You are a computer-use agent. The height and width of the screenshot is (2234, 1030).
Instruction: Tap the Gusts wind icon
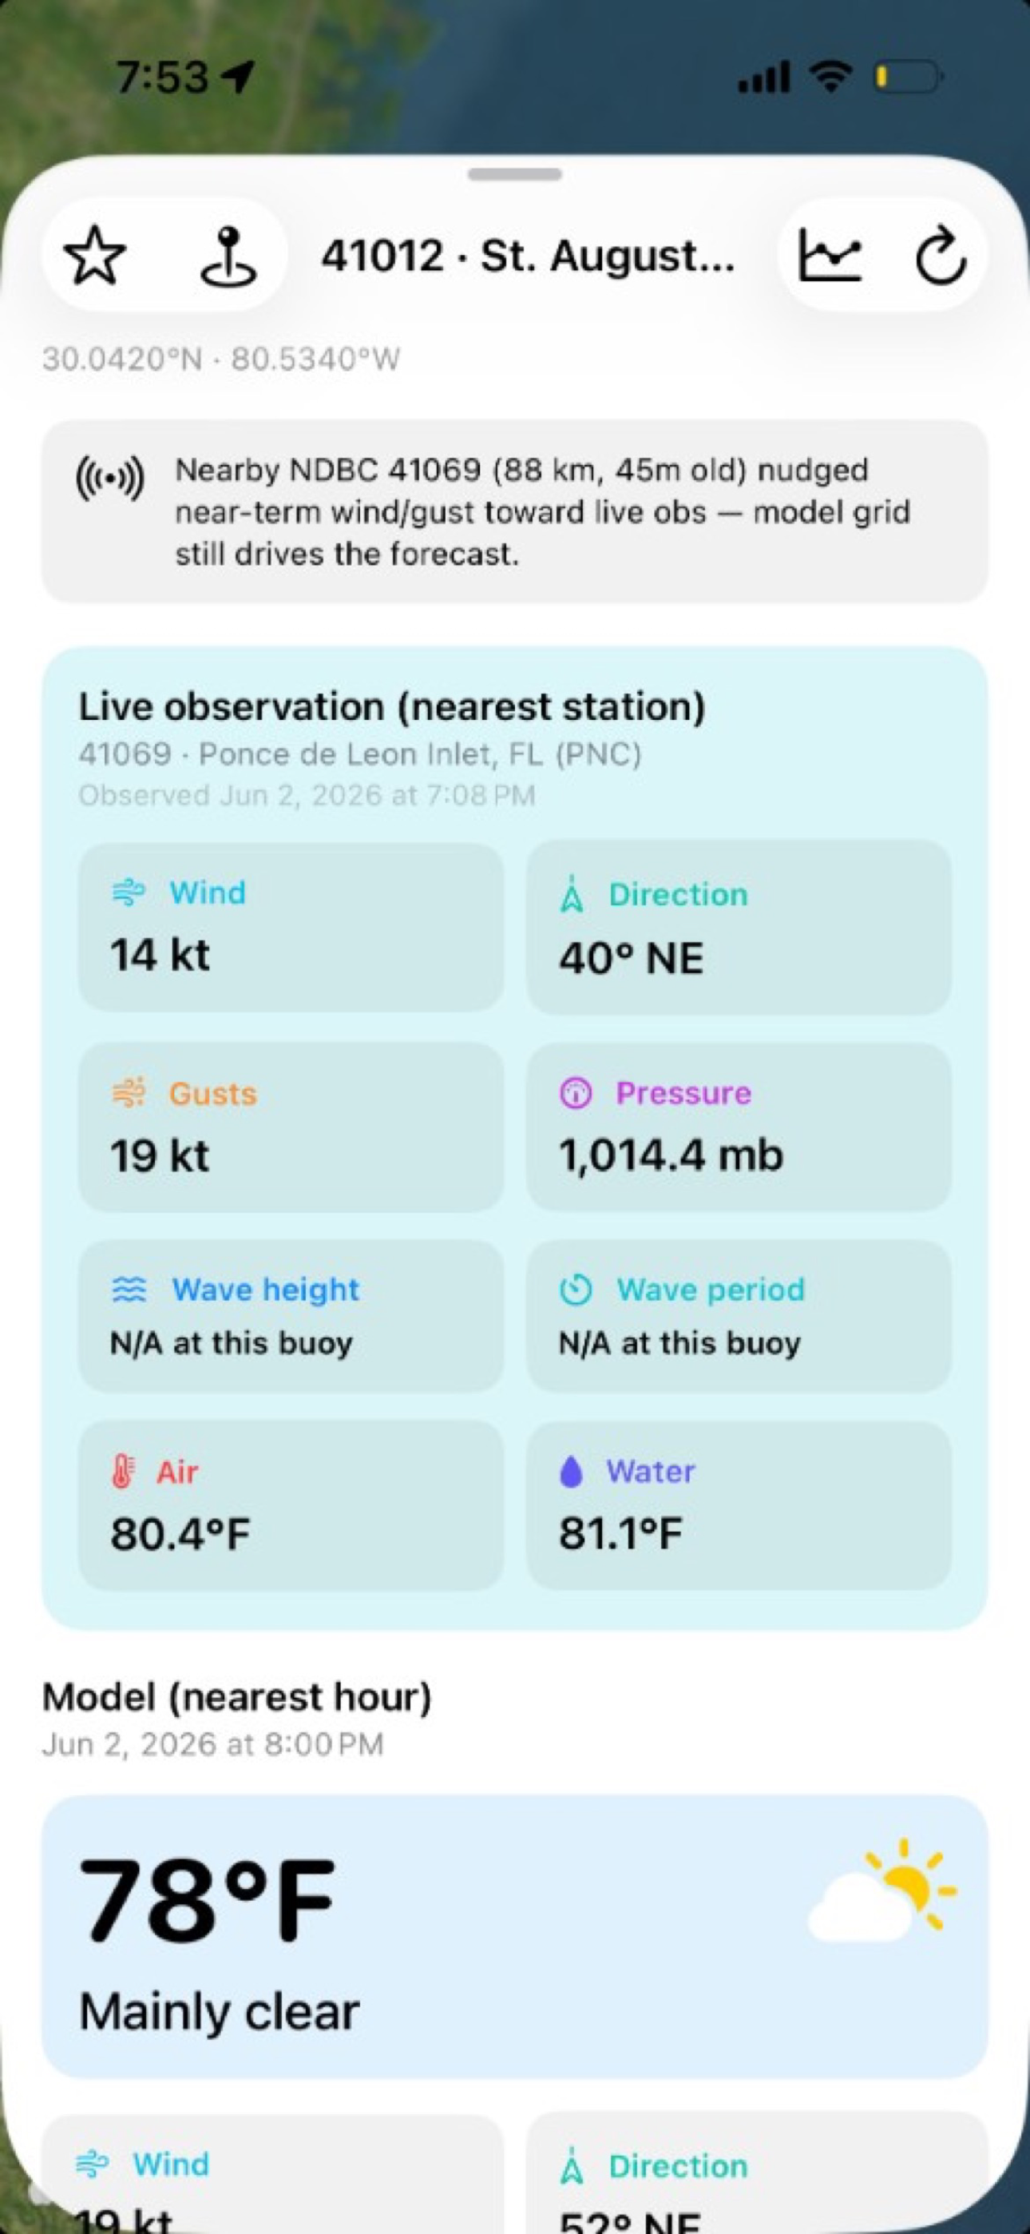[x=129, y=1093]
